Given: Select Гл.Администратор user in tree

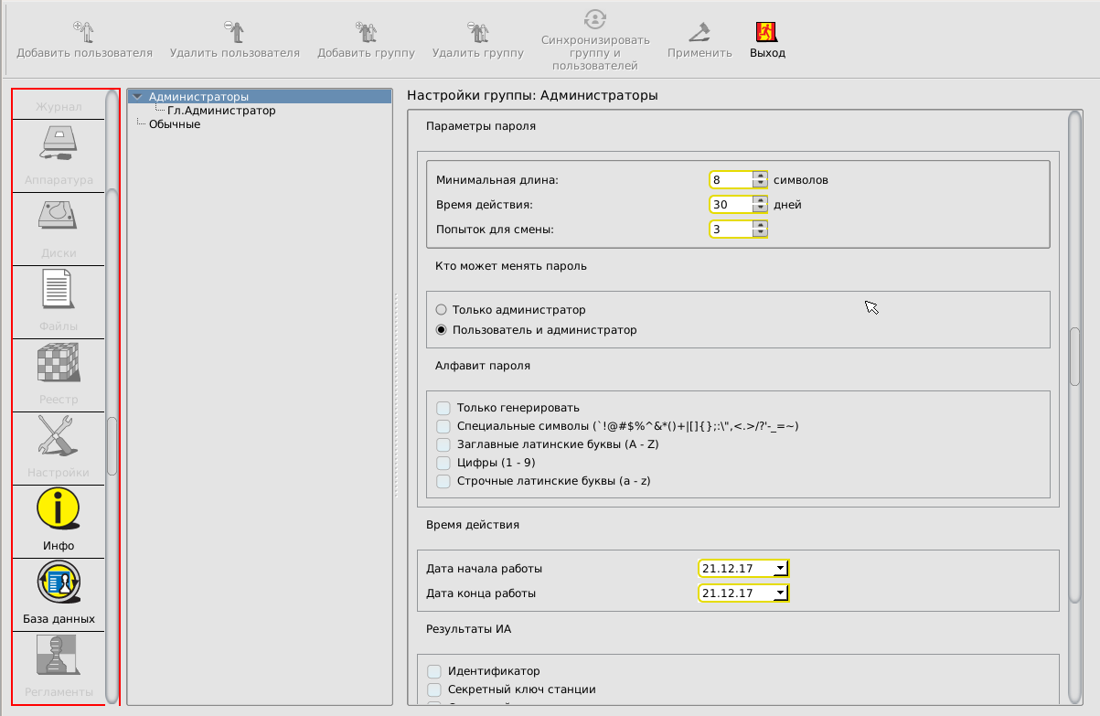Looking at the screenshot, I should pos(221,111).
